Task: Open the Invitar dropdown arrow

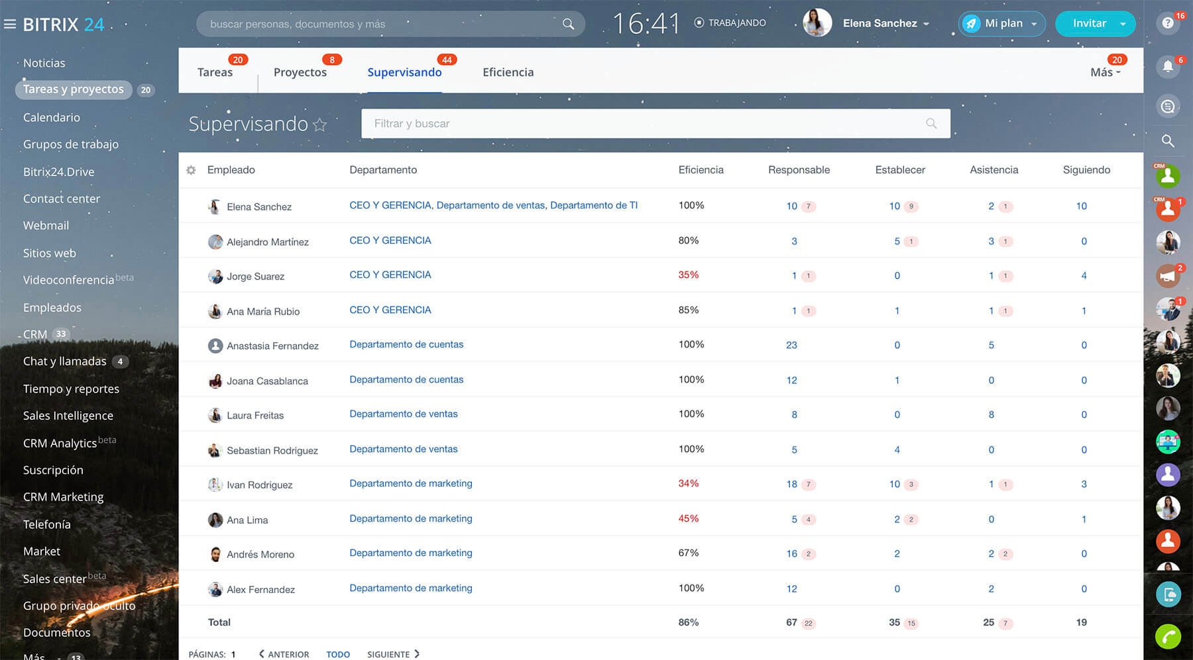Action: 1123,24
